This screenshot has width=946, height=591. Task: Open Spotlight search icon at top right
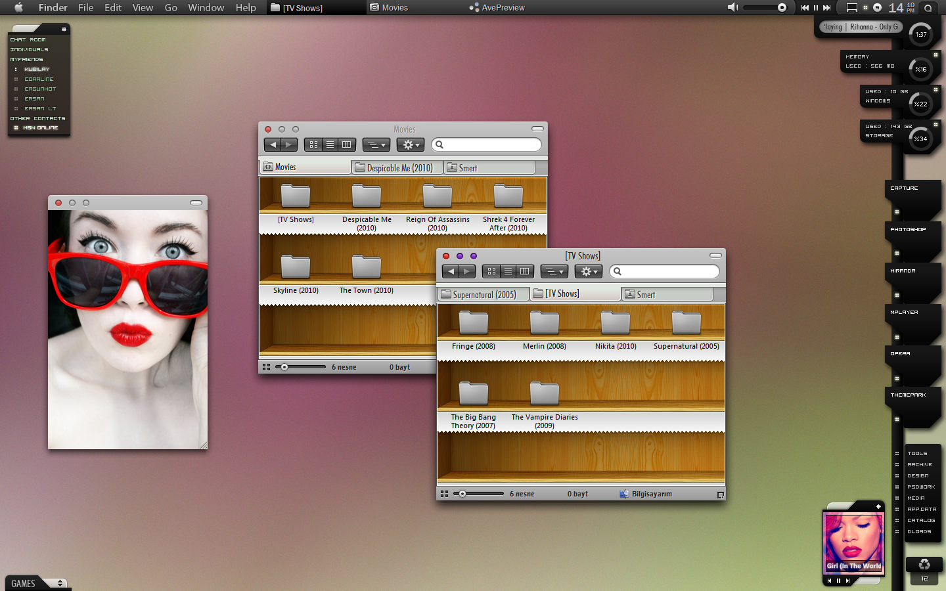[x=928, y=8]
